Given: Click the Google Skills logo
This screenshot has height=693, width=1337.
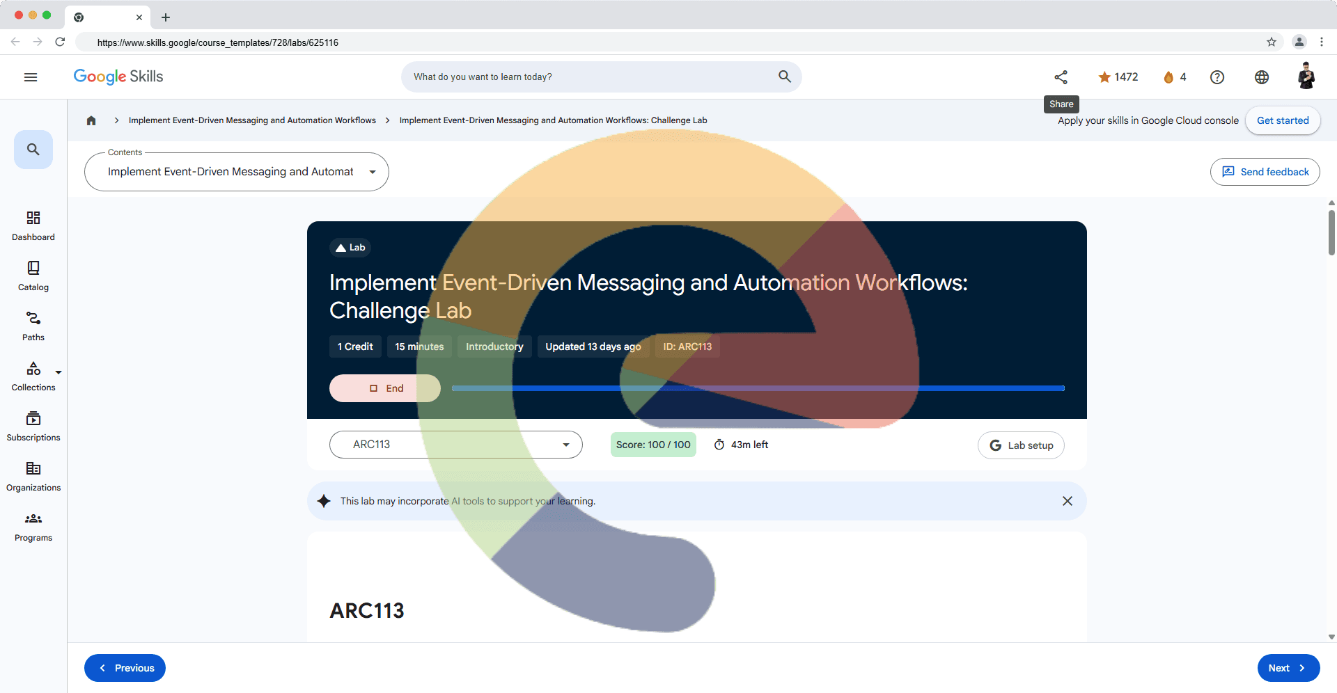Looking at the screenshot, I should click(118, 77).
